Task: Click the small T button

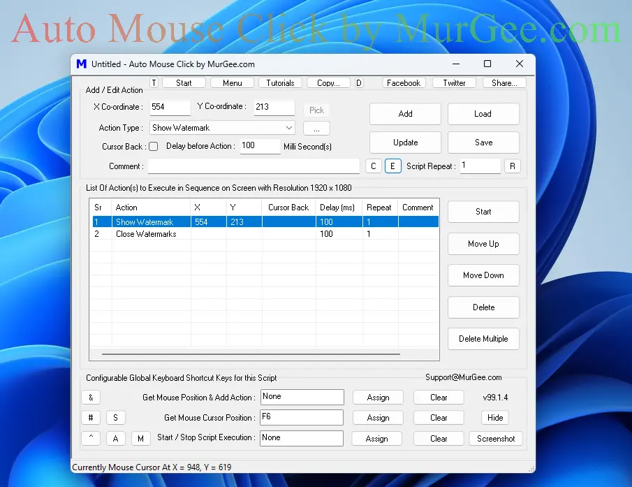Action: pos(154,83)
